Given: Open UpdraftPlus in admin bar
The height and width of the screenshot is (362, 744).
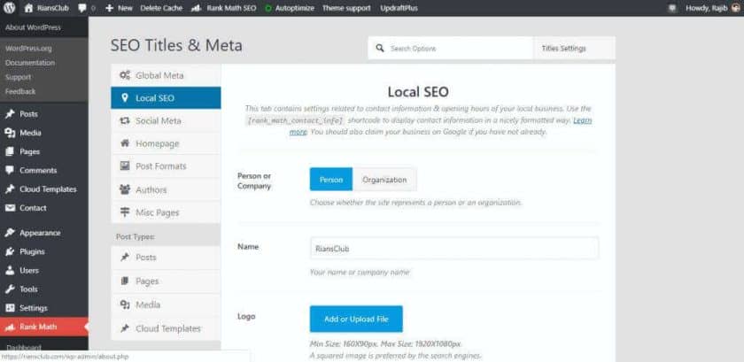Looking at the screenshot, I should [399, 8].
